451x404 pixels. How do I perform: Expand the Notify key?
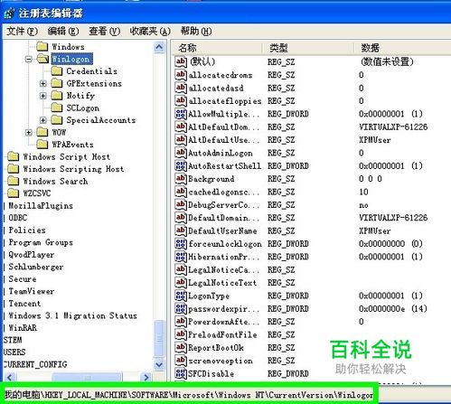pos(43,96)
